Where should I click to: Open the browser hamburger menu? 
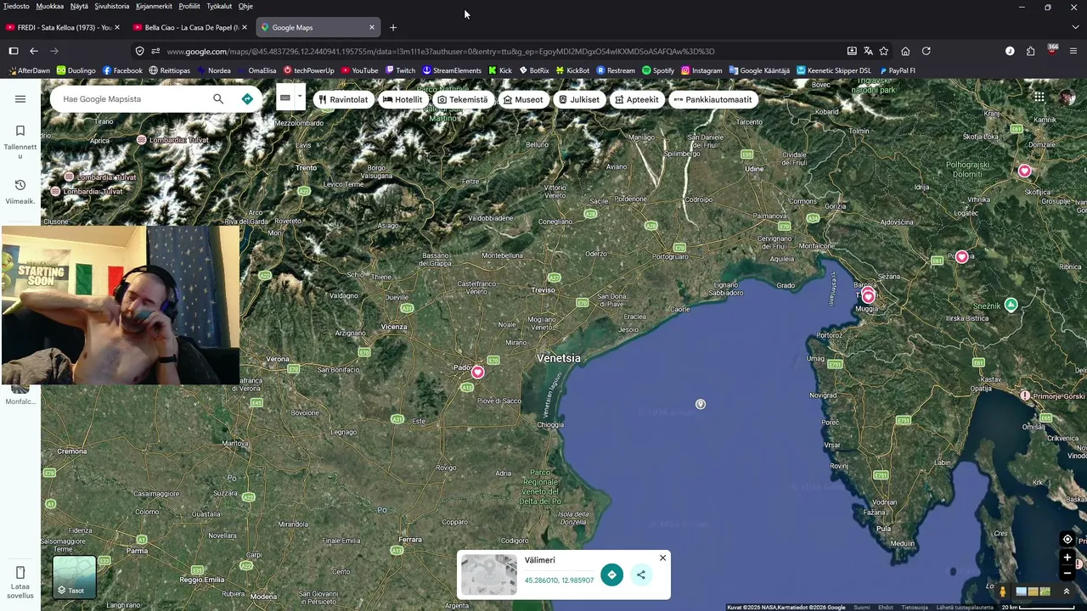click(x=1075, y=51)
